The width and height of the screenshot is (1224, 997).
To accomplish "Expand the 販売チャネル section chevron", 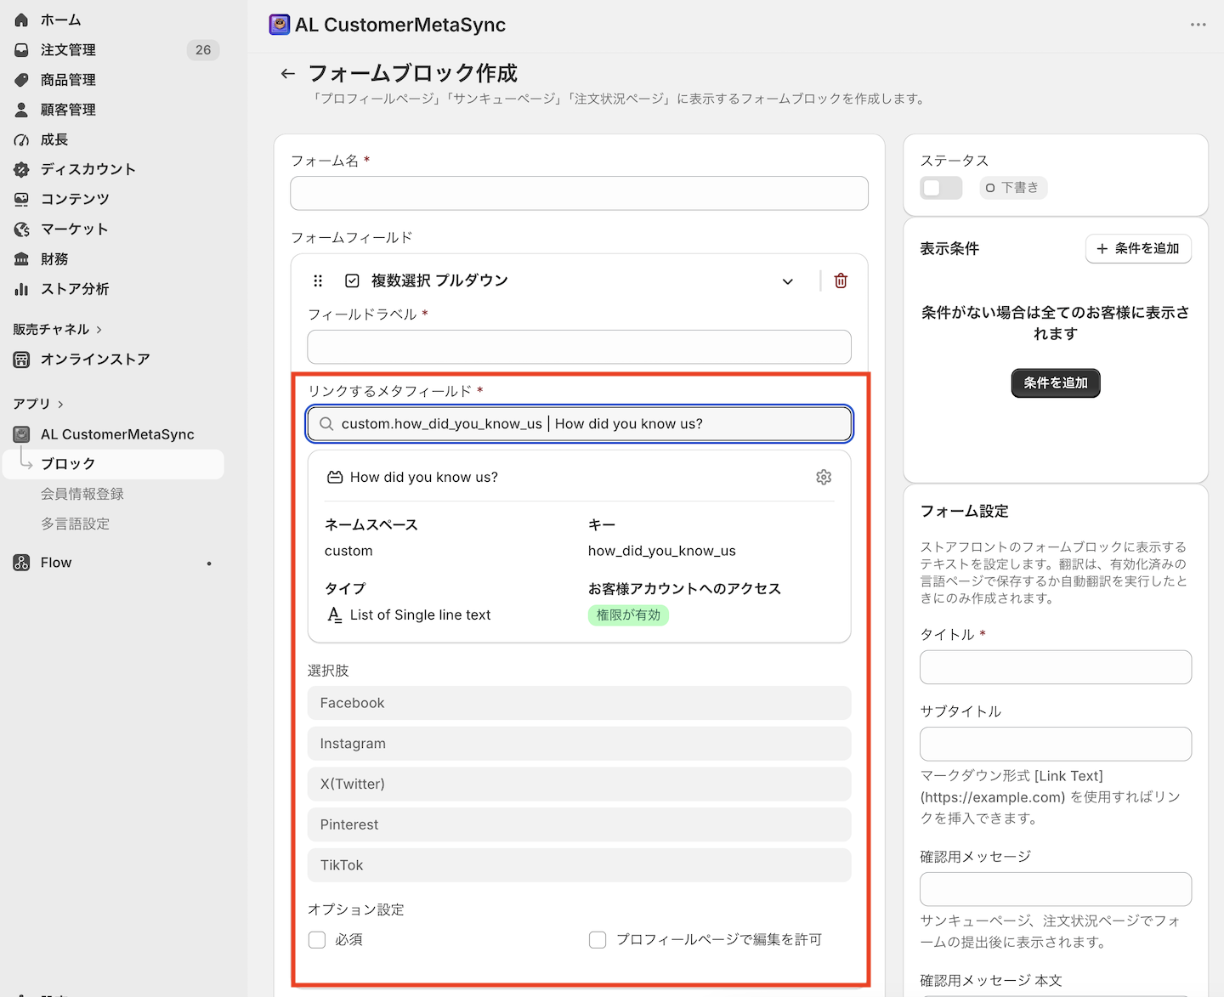I will [99, 330].
